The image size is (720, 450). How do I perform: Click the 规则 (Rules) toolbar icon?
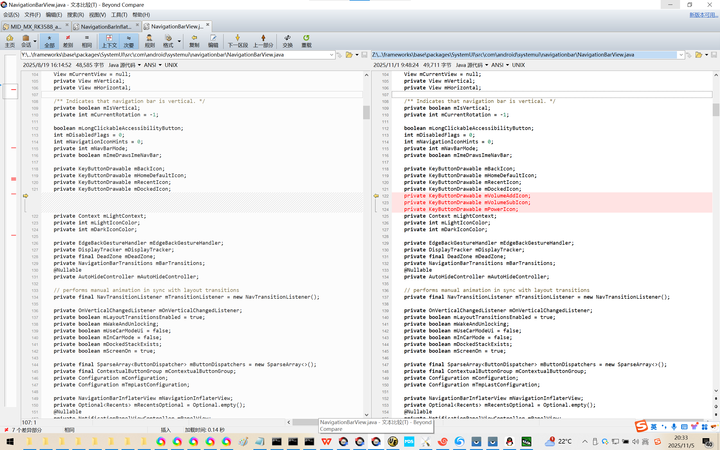click(149, 41)
